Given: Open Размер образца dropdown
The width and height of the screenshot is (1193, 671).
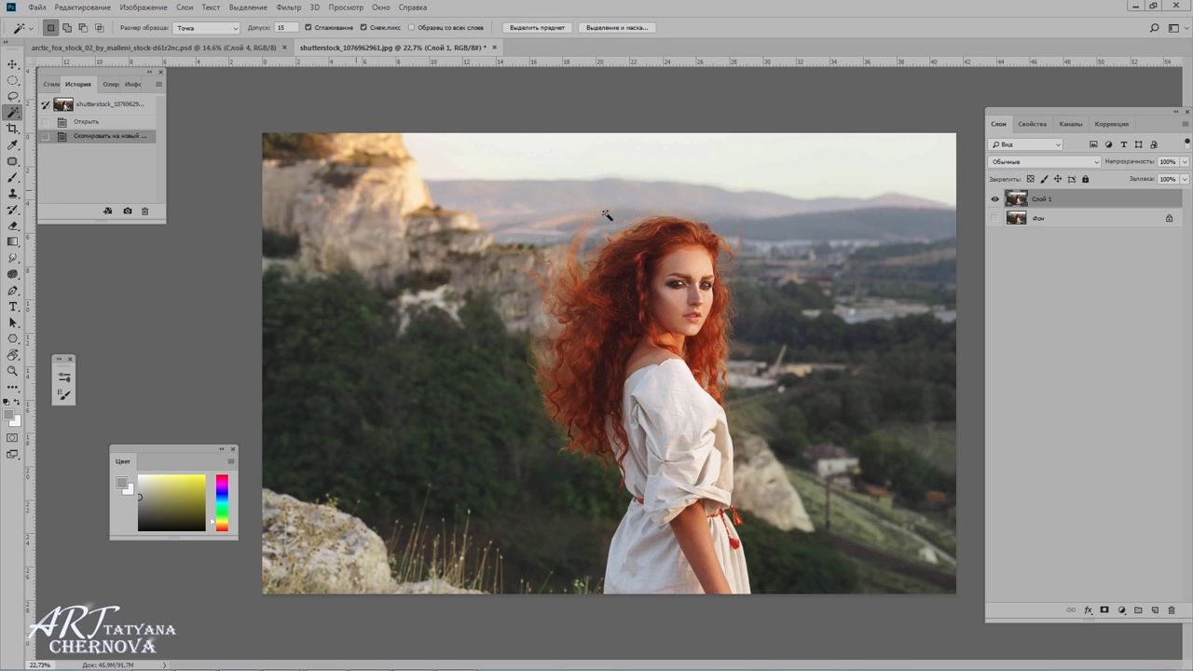Looking at the screenshot, I should pos(206,28).
